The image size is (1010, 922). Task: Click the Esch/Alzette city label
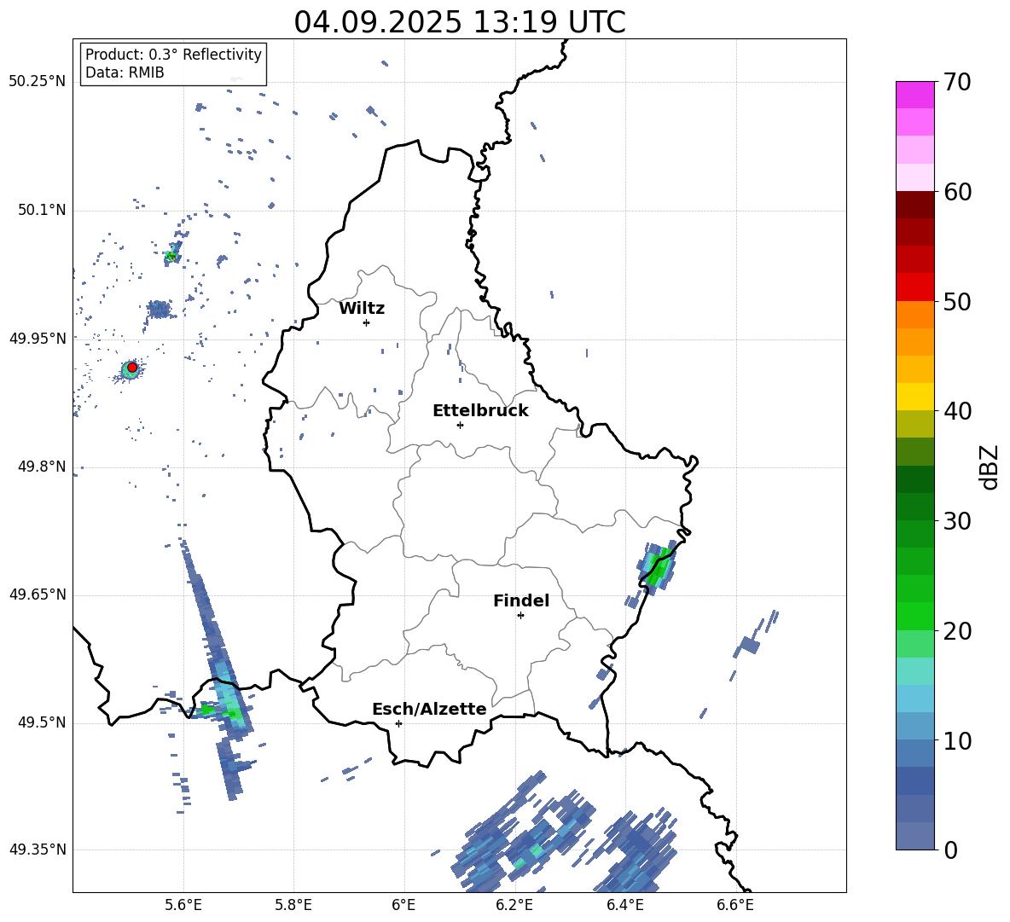[x=429, y=709]
